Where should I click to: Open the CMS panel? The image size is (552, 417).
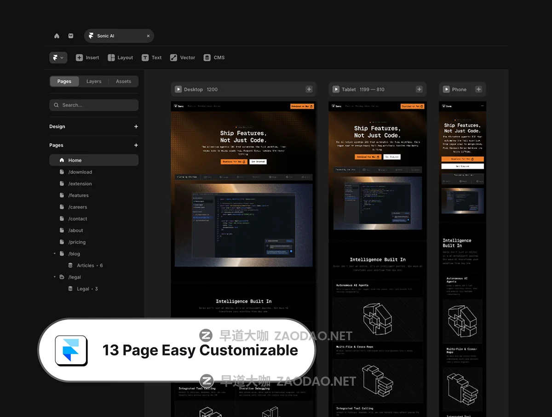(x=214, y=57)
